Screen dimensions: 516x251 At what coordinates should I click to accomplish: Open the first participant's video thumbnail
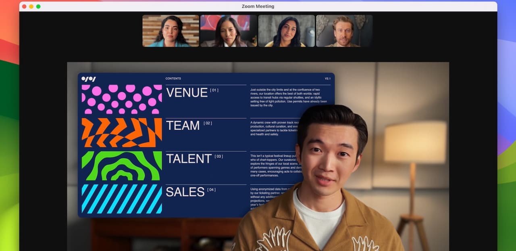[x=170, y=30]
